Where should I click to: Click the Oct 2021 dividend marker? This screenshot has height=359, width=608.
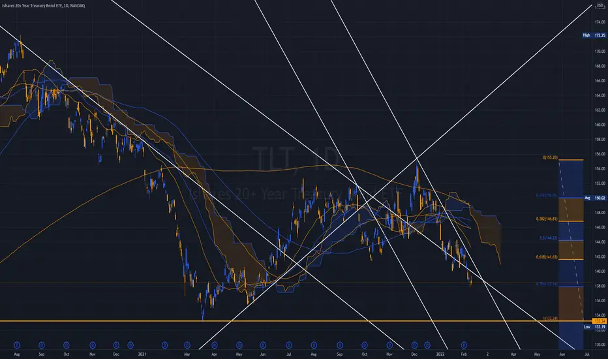click(364, 345)
